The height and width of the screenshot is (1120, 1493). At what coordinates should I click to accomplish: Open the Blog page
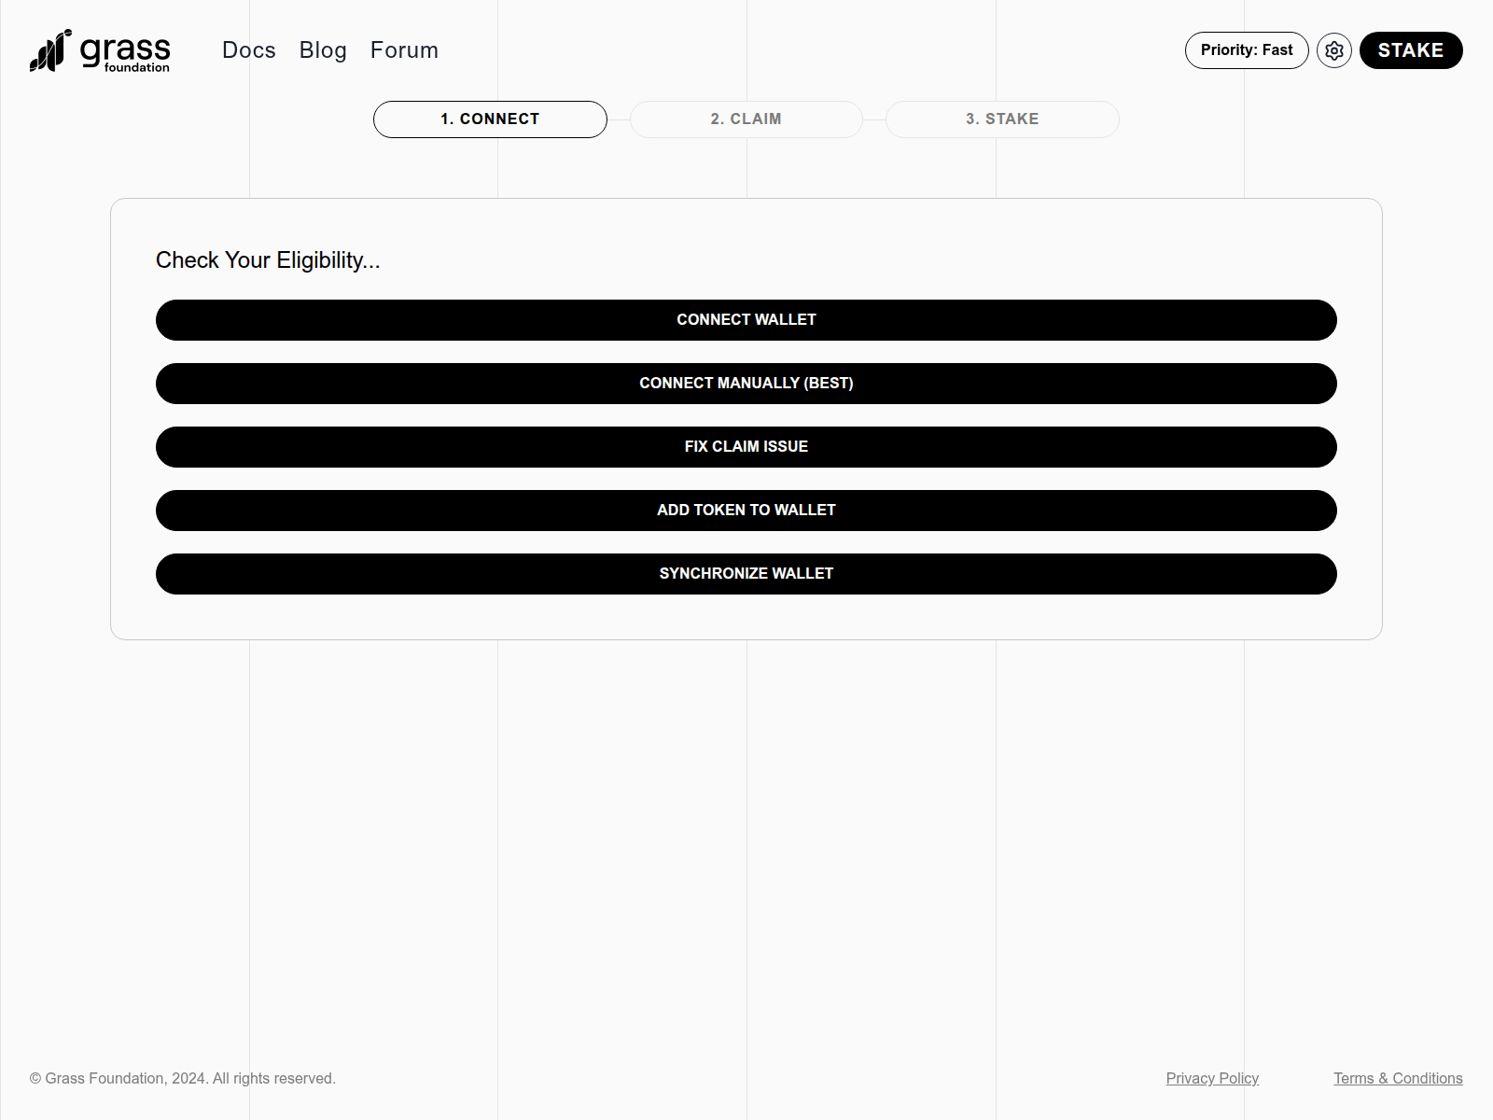pos(322,50)
